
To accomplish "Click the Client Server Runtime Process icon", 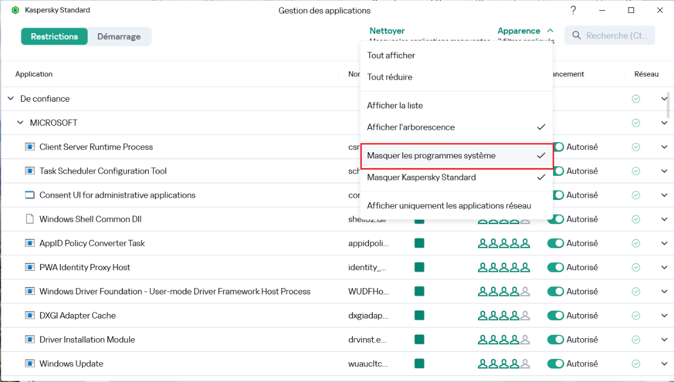I will [x=30, y=147].
